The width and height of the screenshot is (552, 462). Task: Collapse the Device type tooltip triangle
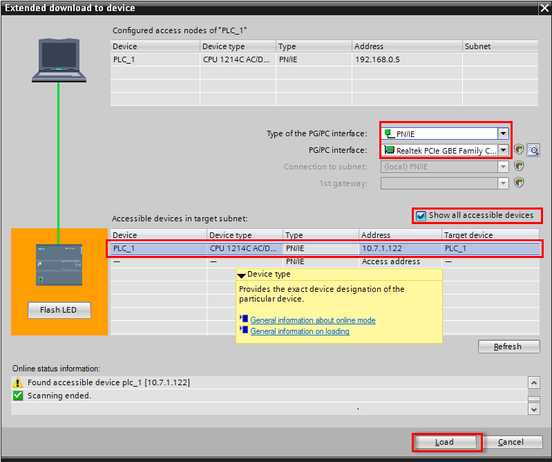[x=241, y=275]
